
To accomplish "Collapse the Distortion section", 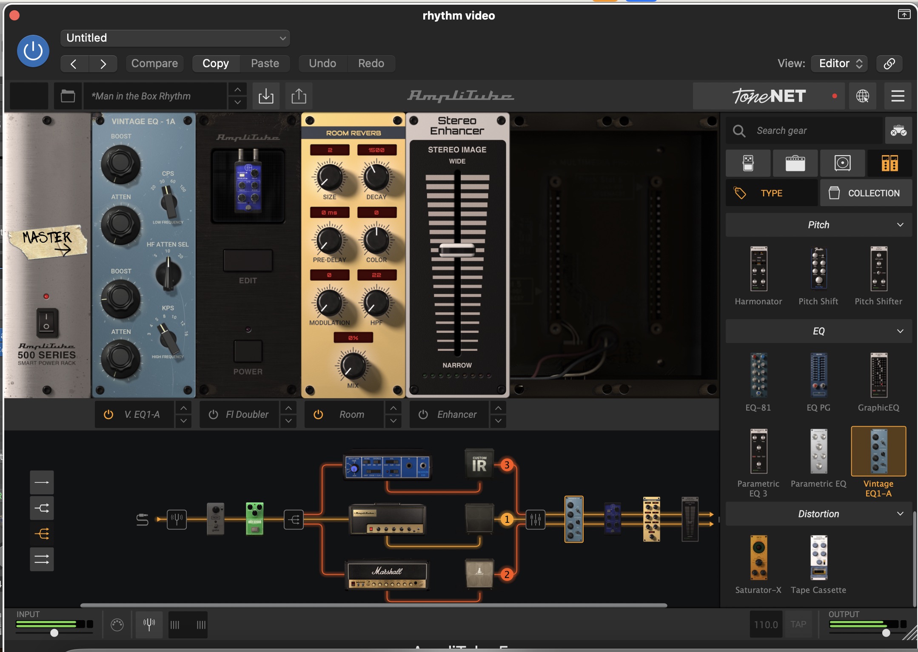I will click(819, 514).
